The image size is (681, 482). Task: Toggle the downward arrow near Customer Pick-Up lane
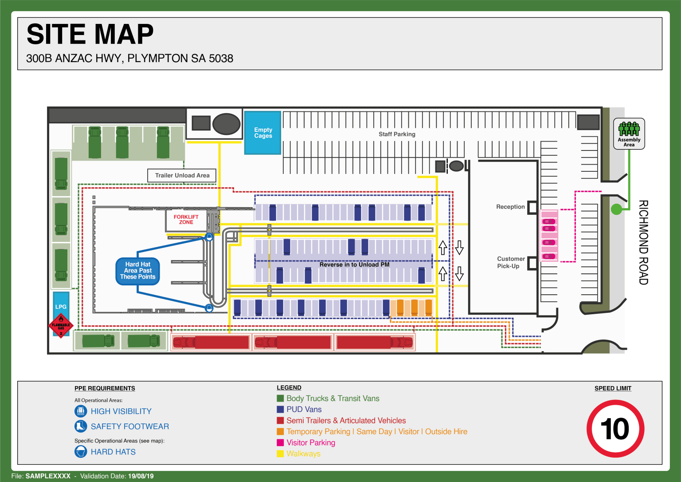coord(460,274)
